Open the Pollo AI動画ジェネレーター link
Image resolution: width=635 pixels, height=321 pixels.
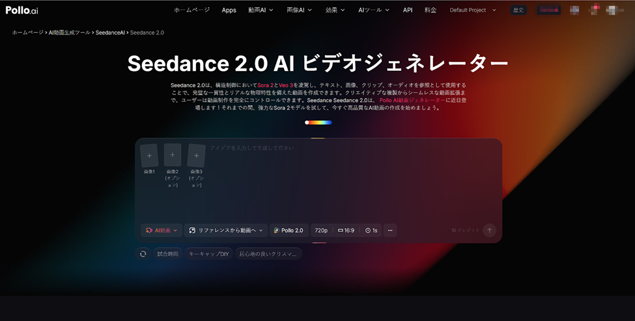click(412, 100)
